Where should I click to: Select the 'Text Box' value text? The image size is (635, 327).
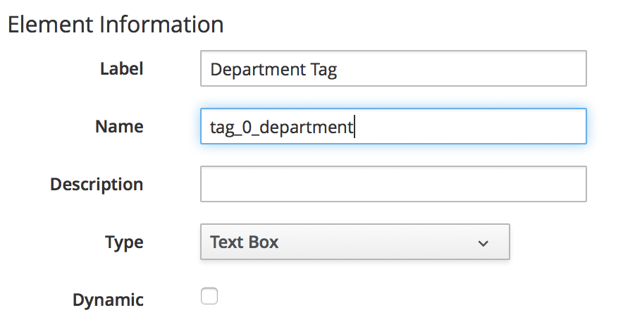[245, 242]
